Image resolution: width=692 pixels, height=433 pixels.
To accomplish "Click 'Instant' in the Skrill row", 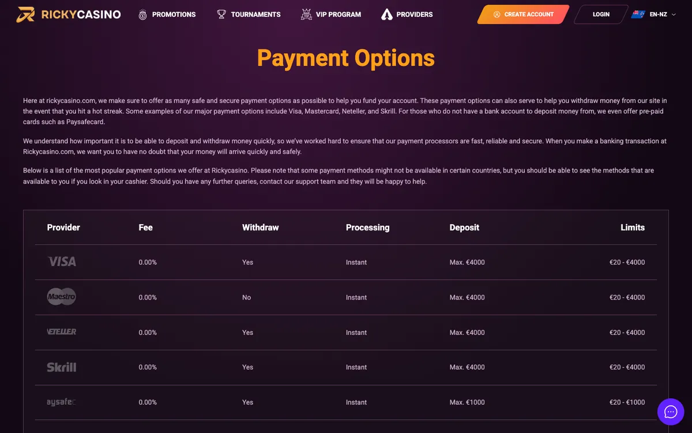I will (356, 367).
